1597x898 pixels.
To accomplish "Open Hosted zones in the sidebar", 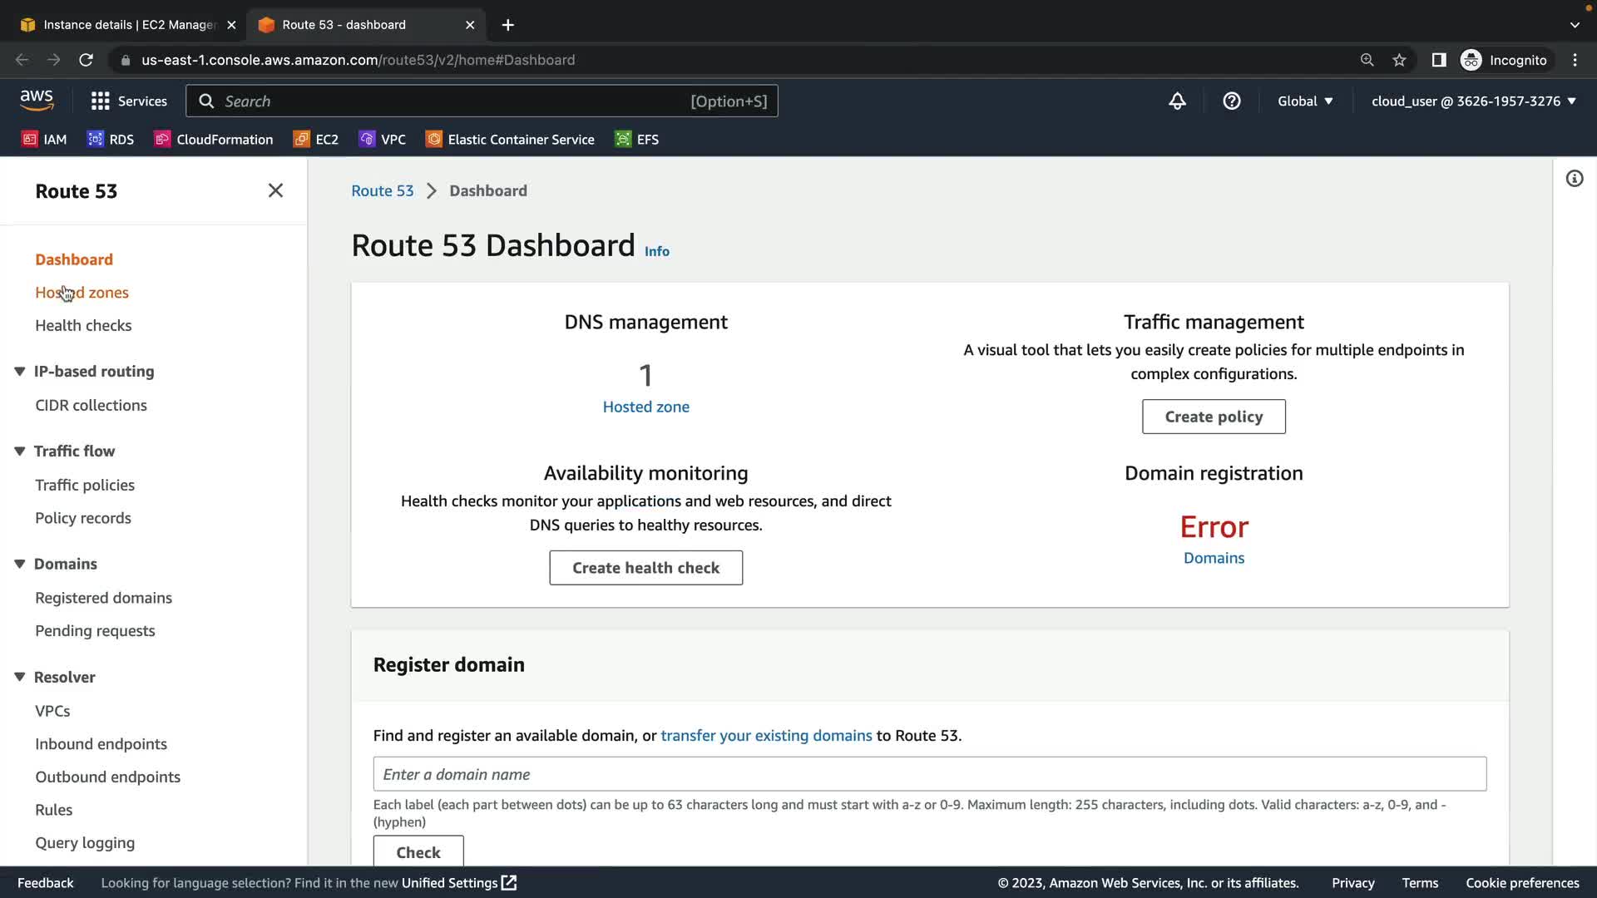I will [82, 293].
